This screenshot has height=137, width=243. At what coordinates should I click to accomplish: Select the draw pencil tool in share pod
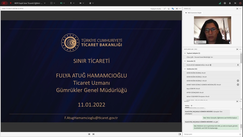tap(165, 9)
